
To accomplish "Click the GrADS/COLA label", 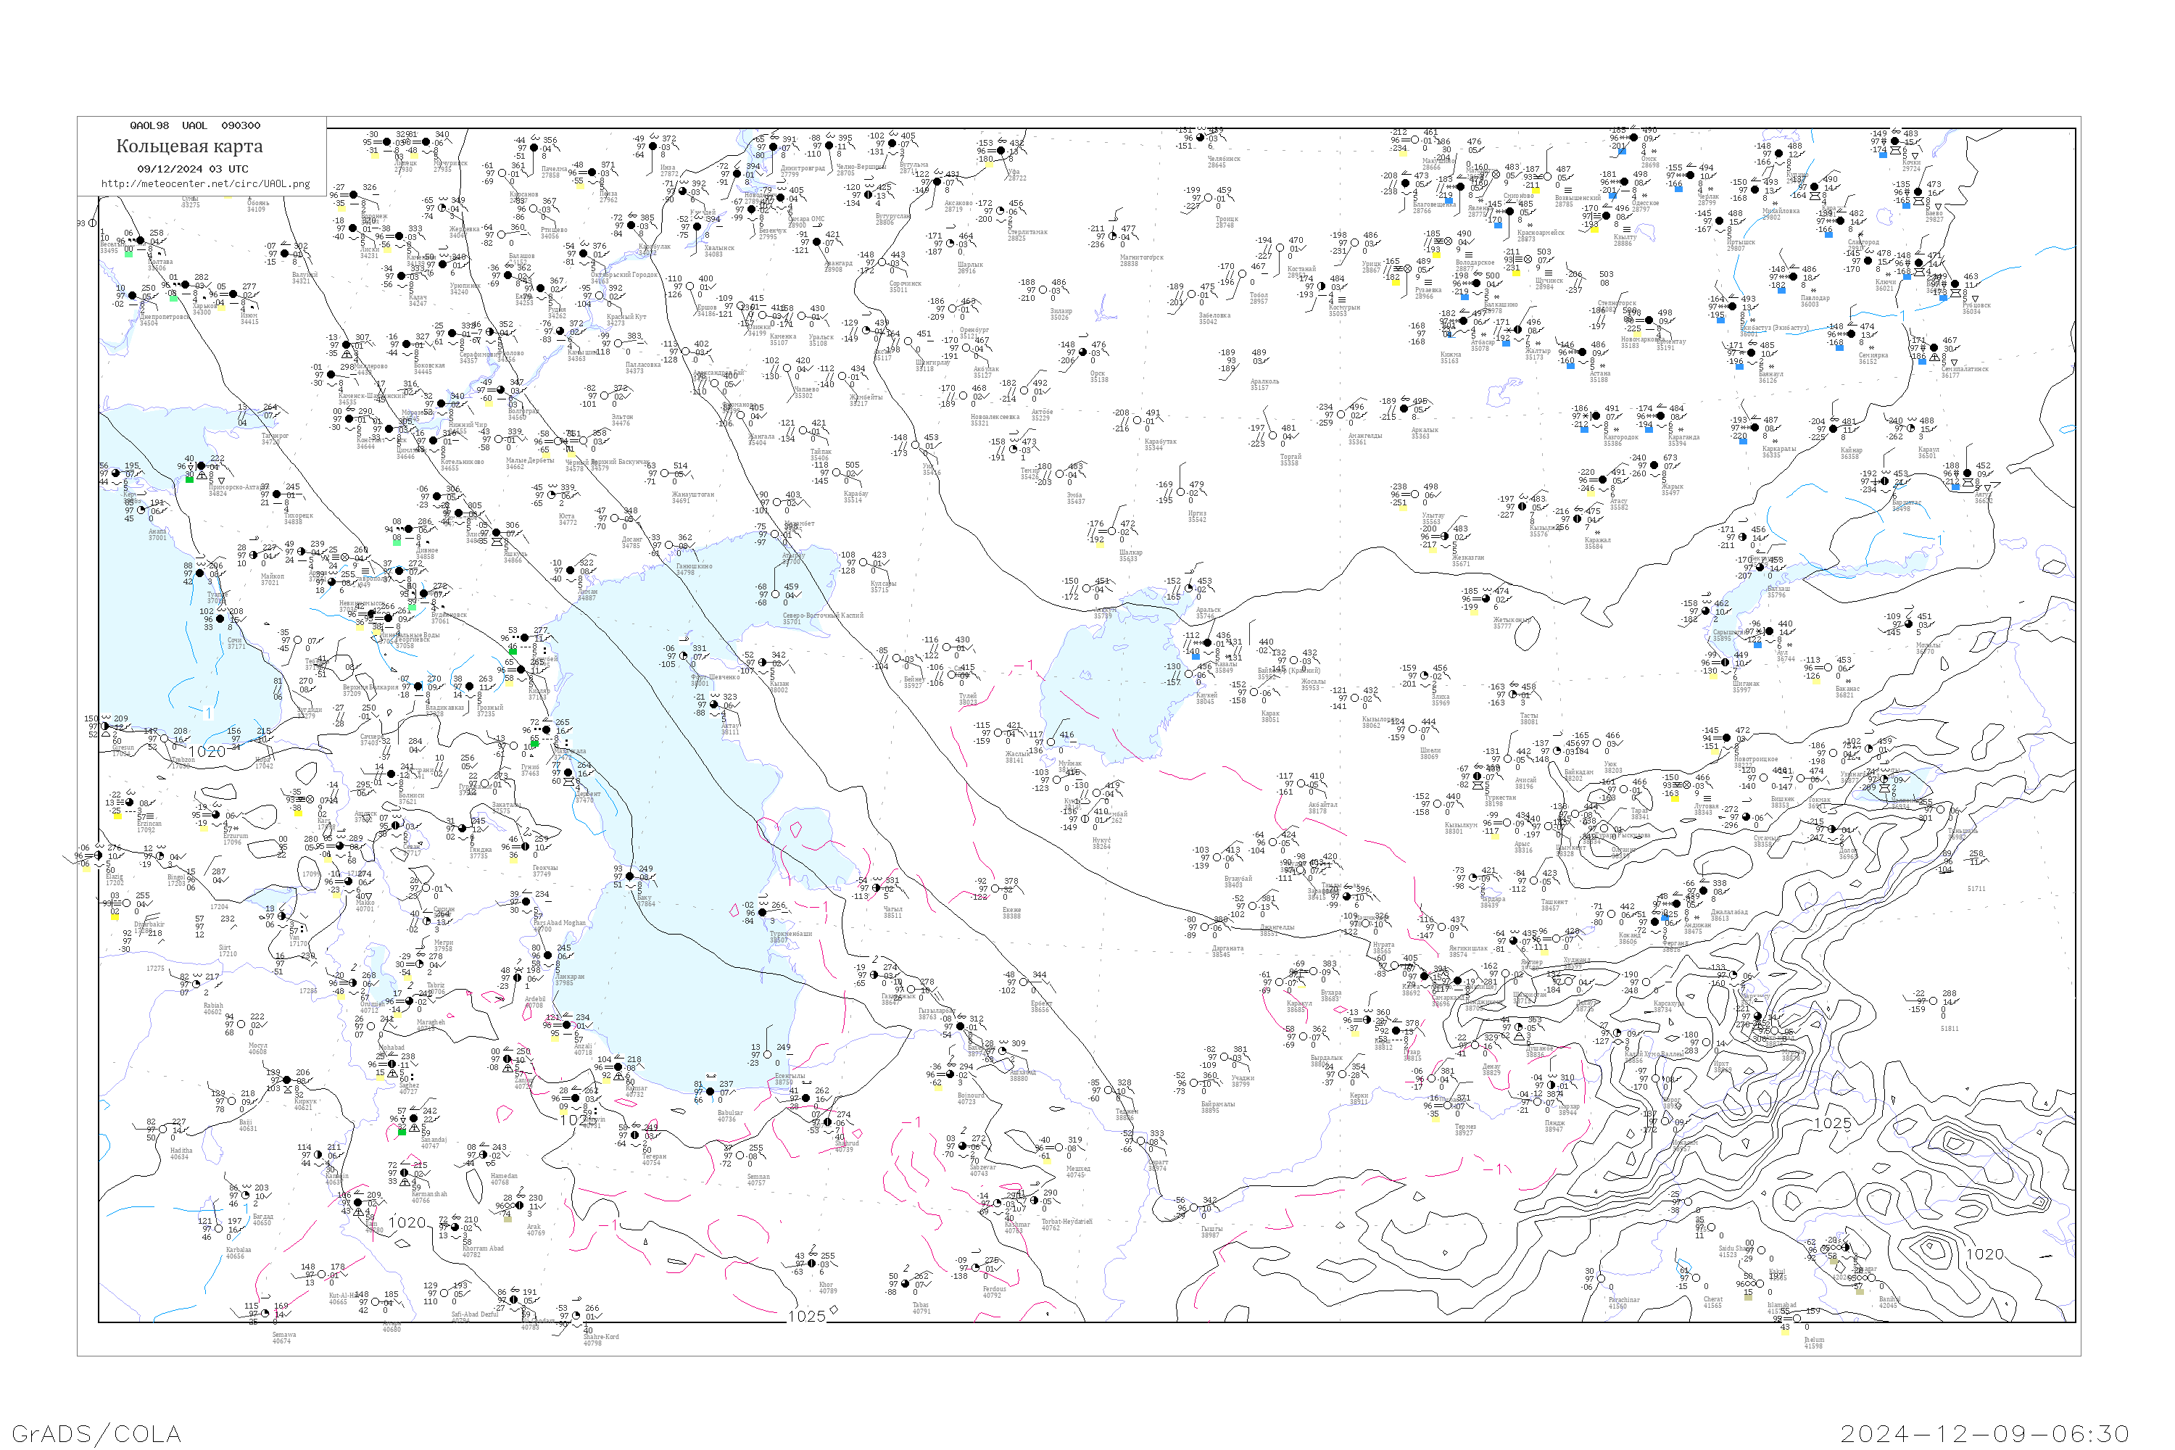I will pos(96,1433).
